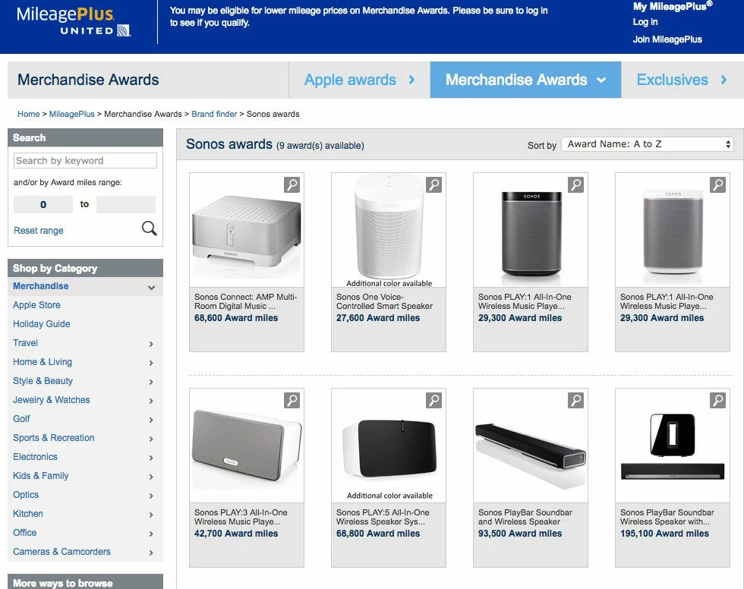Open the Travel category link
Image resolution: width=744 pixels, height=589 pixels.
tap(25, 343)
